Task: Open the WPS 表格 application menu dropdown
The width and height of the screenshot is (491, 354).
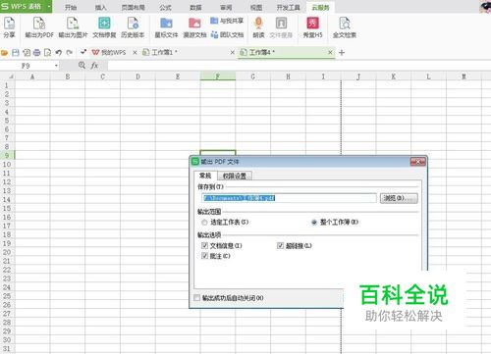Action: (49, 6)
